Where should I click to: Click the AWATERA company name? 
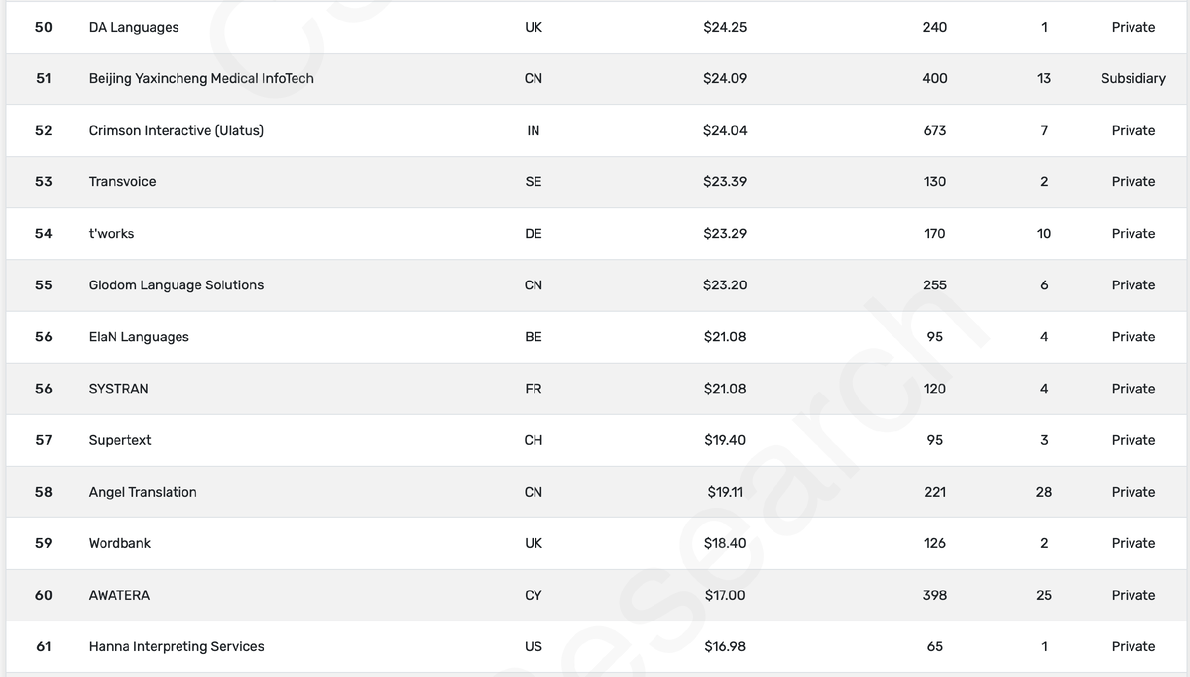click(x=119, y=595)
